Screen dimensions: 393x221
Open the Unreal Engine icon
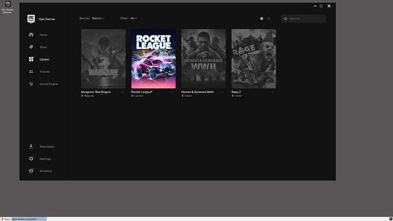[31, 84]
